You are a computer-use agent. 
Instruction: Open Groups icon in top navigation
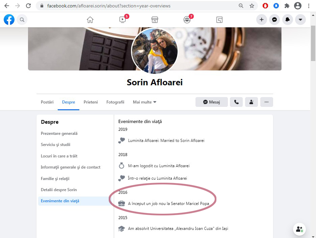click(x=187, y=20)
